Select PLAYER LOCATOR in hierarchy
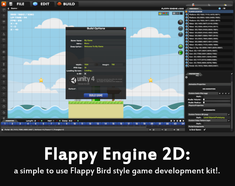Screen dimensions: 235x186 [x=209, y=11]
